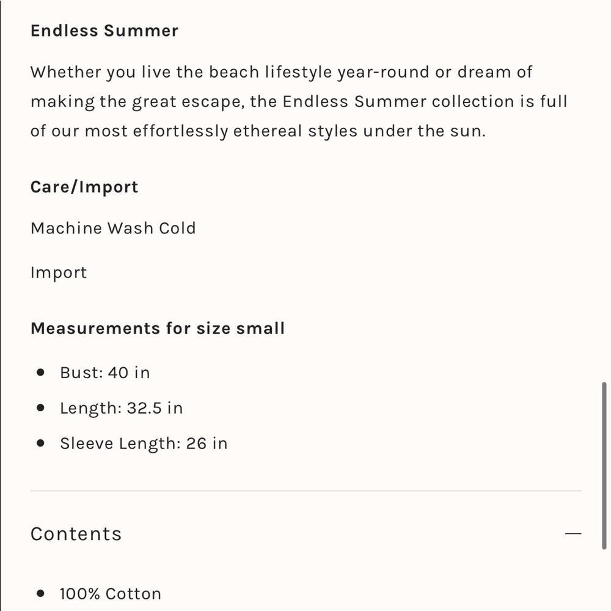Viewport: 611px width, 611px height.
Task: Click the vertical scrollbar thumb
Action: coord(604,466)
